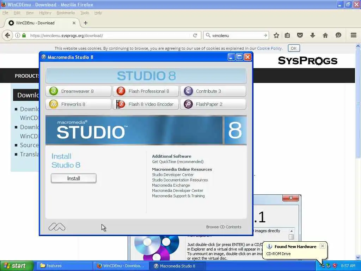Open Macromedia Developer Center link
Image resolution: width=361 pixels, height=271 pixels.
(x=178, y=191)
